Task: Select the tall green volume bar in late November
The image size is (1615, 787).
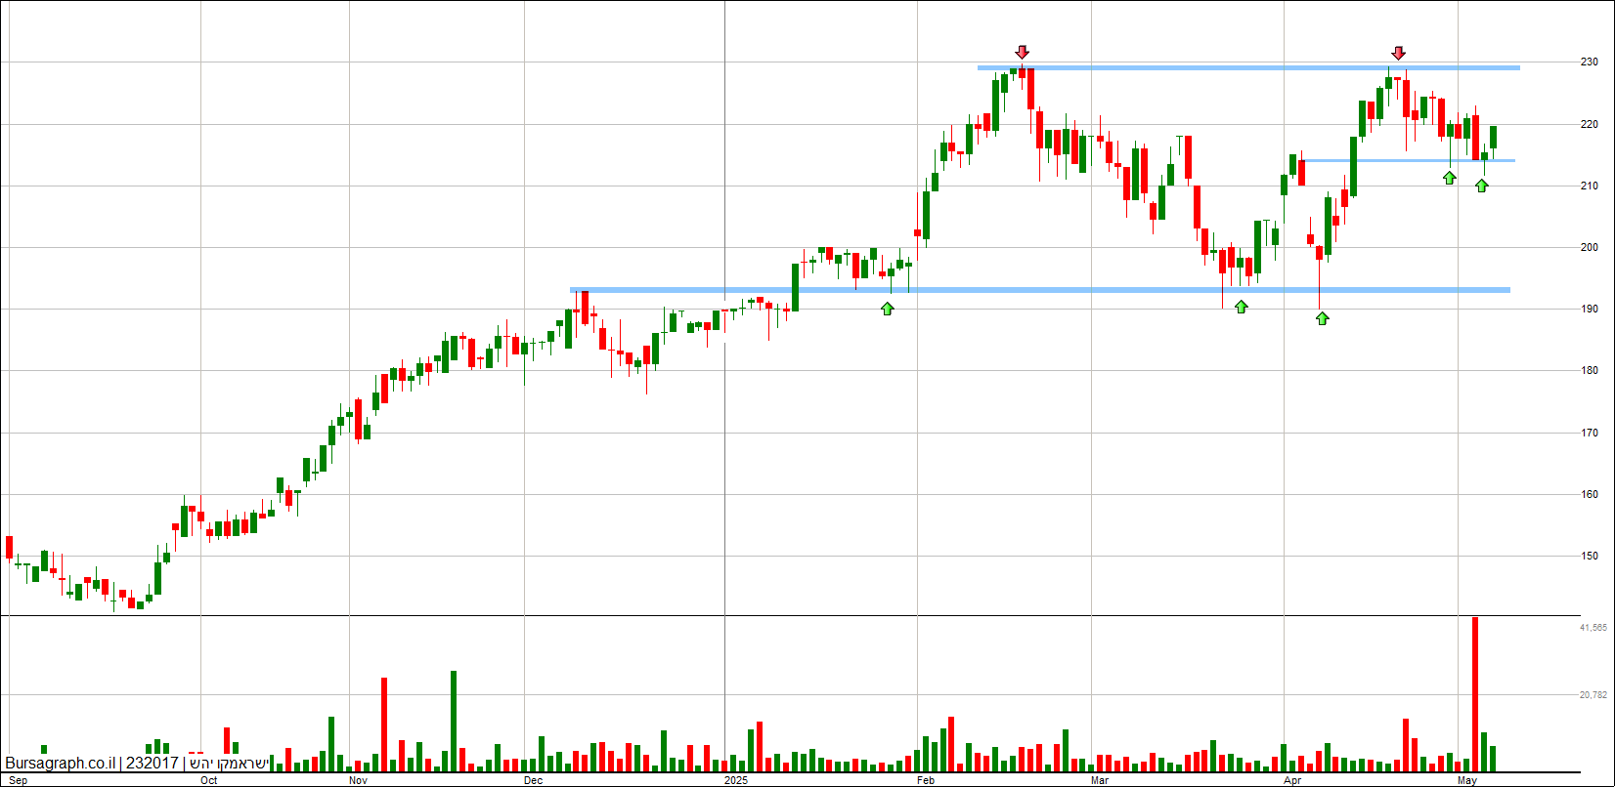Action: [x=454, y=721]
